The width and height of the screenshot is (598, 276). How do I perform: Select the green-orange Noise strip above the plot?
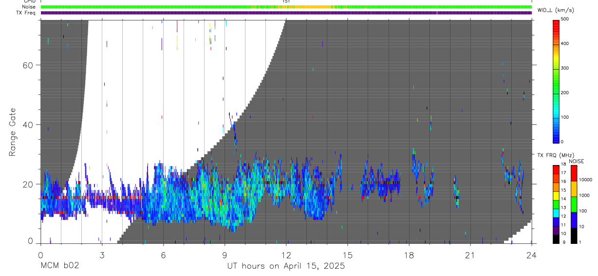coord(286,7)
